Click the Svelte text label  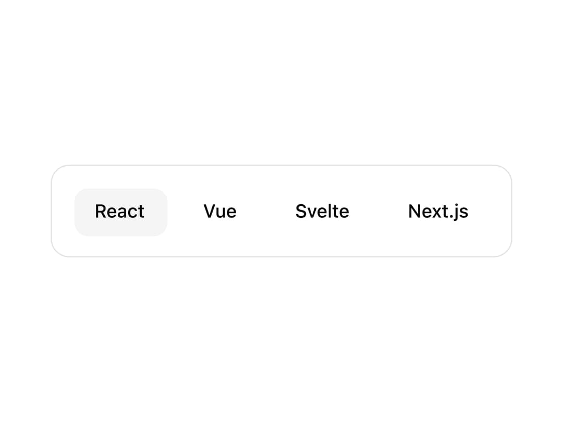point(322,211)
